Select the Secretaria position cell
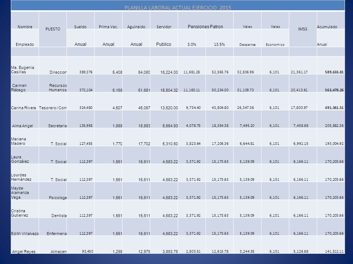This screenshot has height=264, width=353. tap(57, 126)
